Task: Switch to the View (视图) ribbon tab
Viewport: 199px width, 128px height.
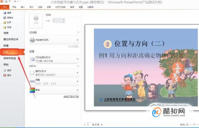Action: (81, 7)
